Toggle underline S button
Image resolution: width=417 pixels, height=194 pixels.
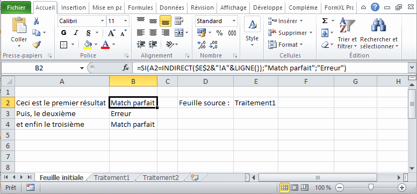point(89,33)
